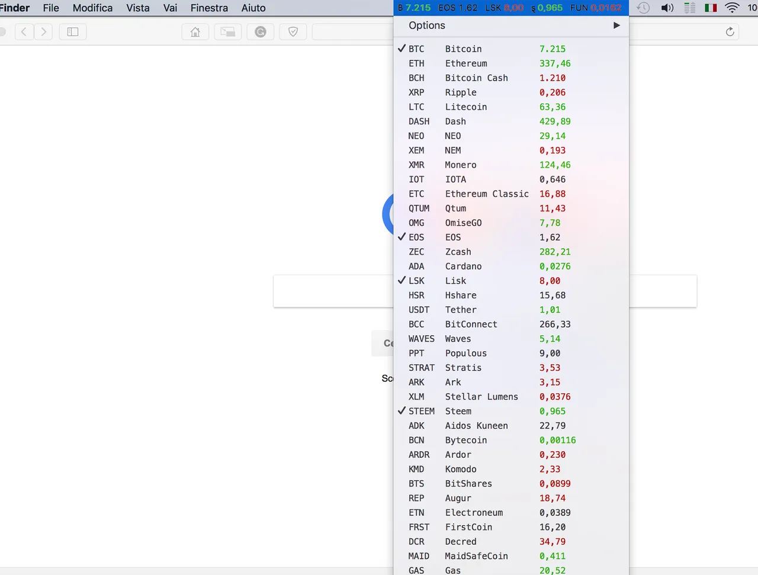Uncheck the LSK Lisk entry
The image size is (758, 575).
click(x=511, y=281)
